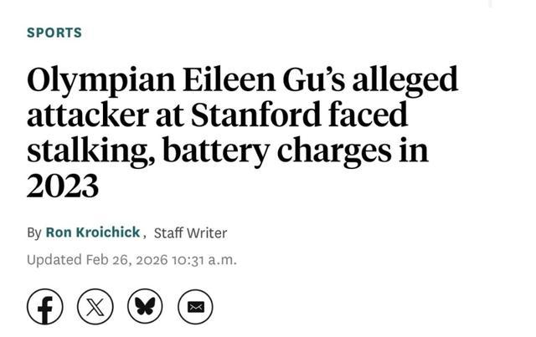The image size is (536, 337).
Task: Click the word "Updated" in the timestamp
Action: point(54,259)
